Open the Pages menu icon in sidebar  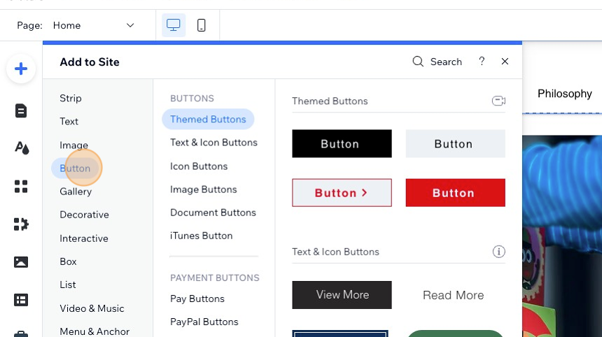21,110
